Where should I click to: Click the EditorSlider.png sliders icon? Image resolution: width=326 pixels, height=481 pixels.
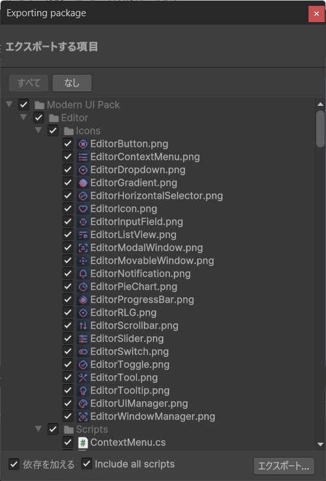coord(83,339)
